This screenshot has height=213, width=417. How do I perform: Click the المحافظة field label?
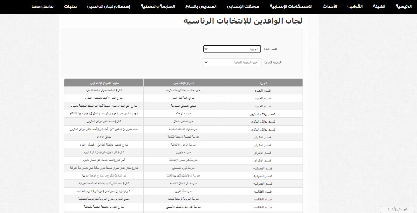point(270,49)
